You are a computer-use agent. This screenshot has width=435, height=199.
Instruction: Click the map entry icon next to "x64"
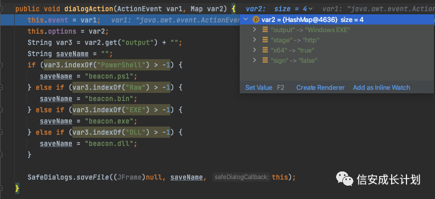pyautogui.click(x=265, y=50)
